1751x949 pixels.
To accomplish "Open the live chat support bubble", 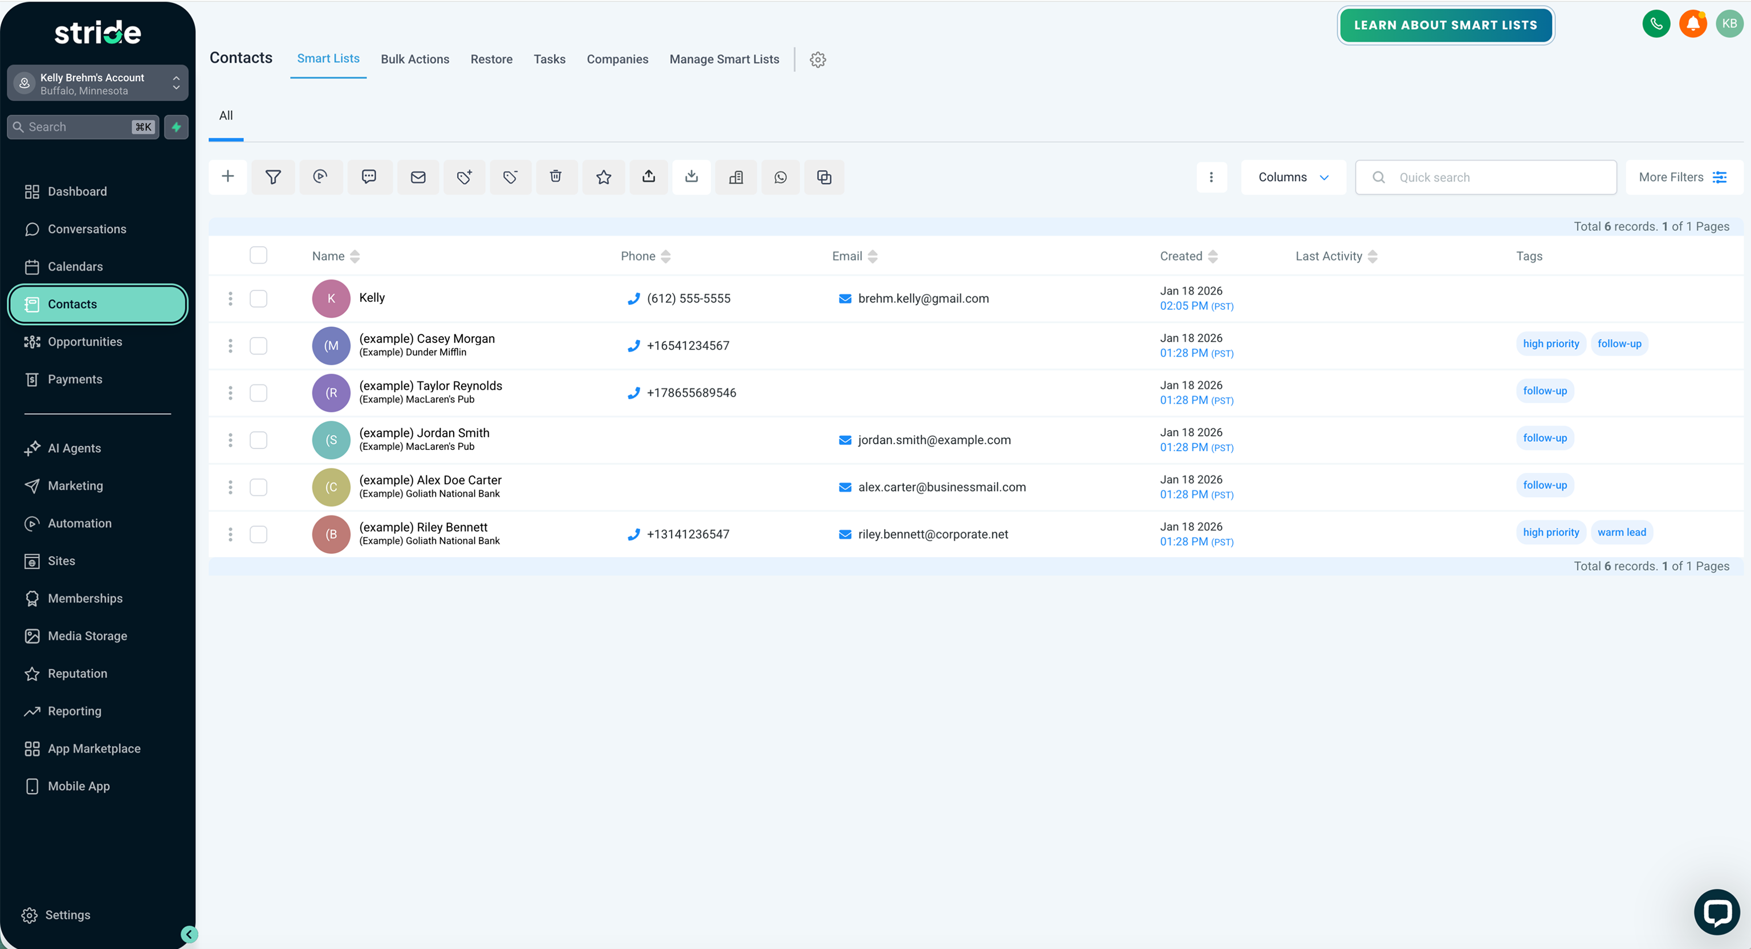I will click(x=1717, y=911).
